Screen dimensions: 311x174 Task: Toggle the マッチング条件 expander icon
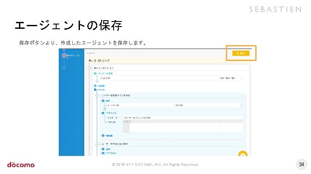click(95, 73)
